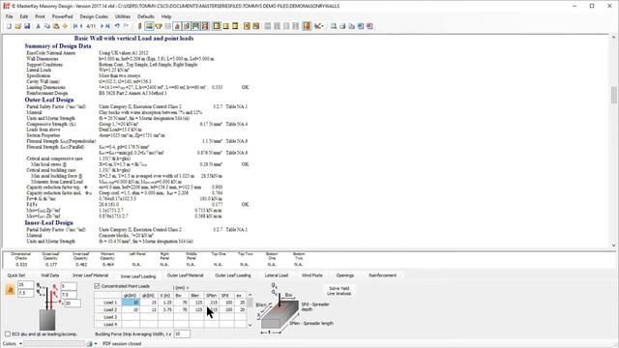Viewport: 619px width, 348px height.
Task: Switch to the Quick Set tab
Action: point(16,275)
